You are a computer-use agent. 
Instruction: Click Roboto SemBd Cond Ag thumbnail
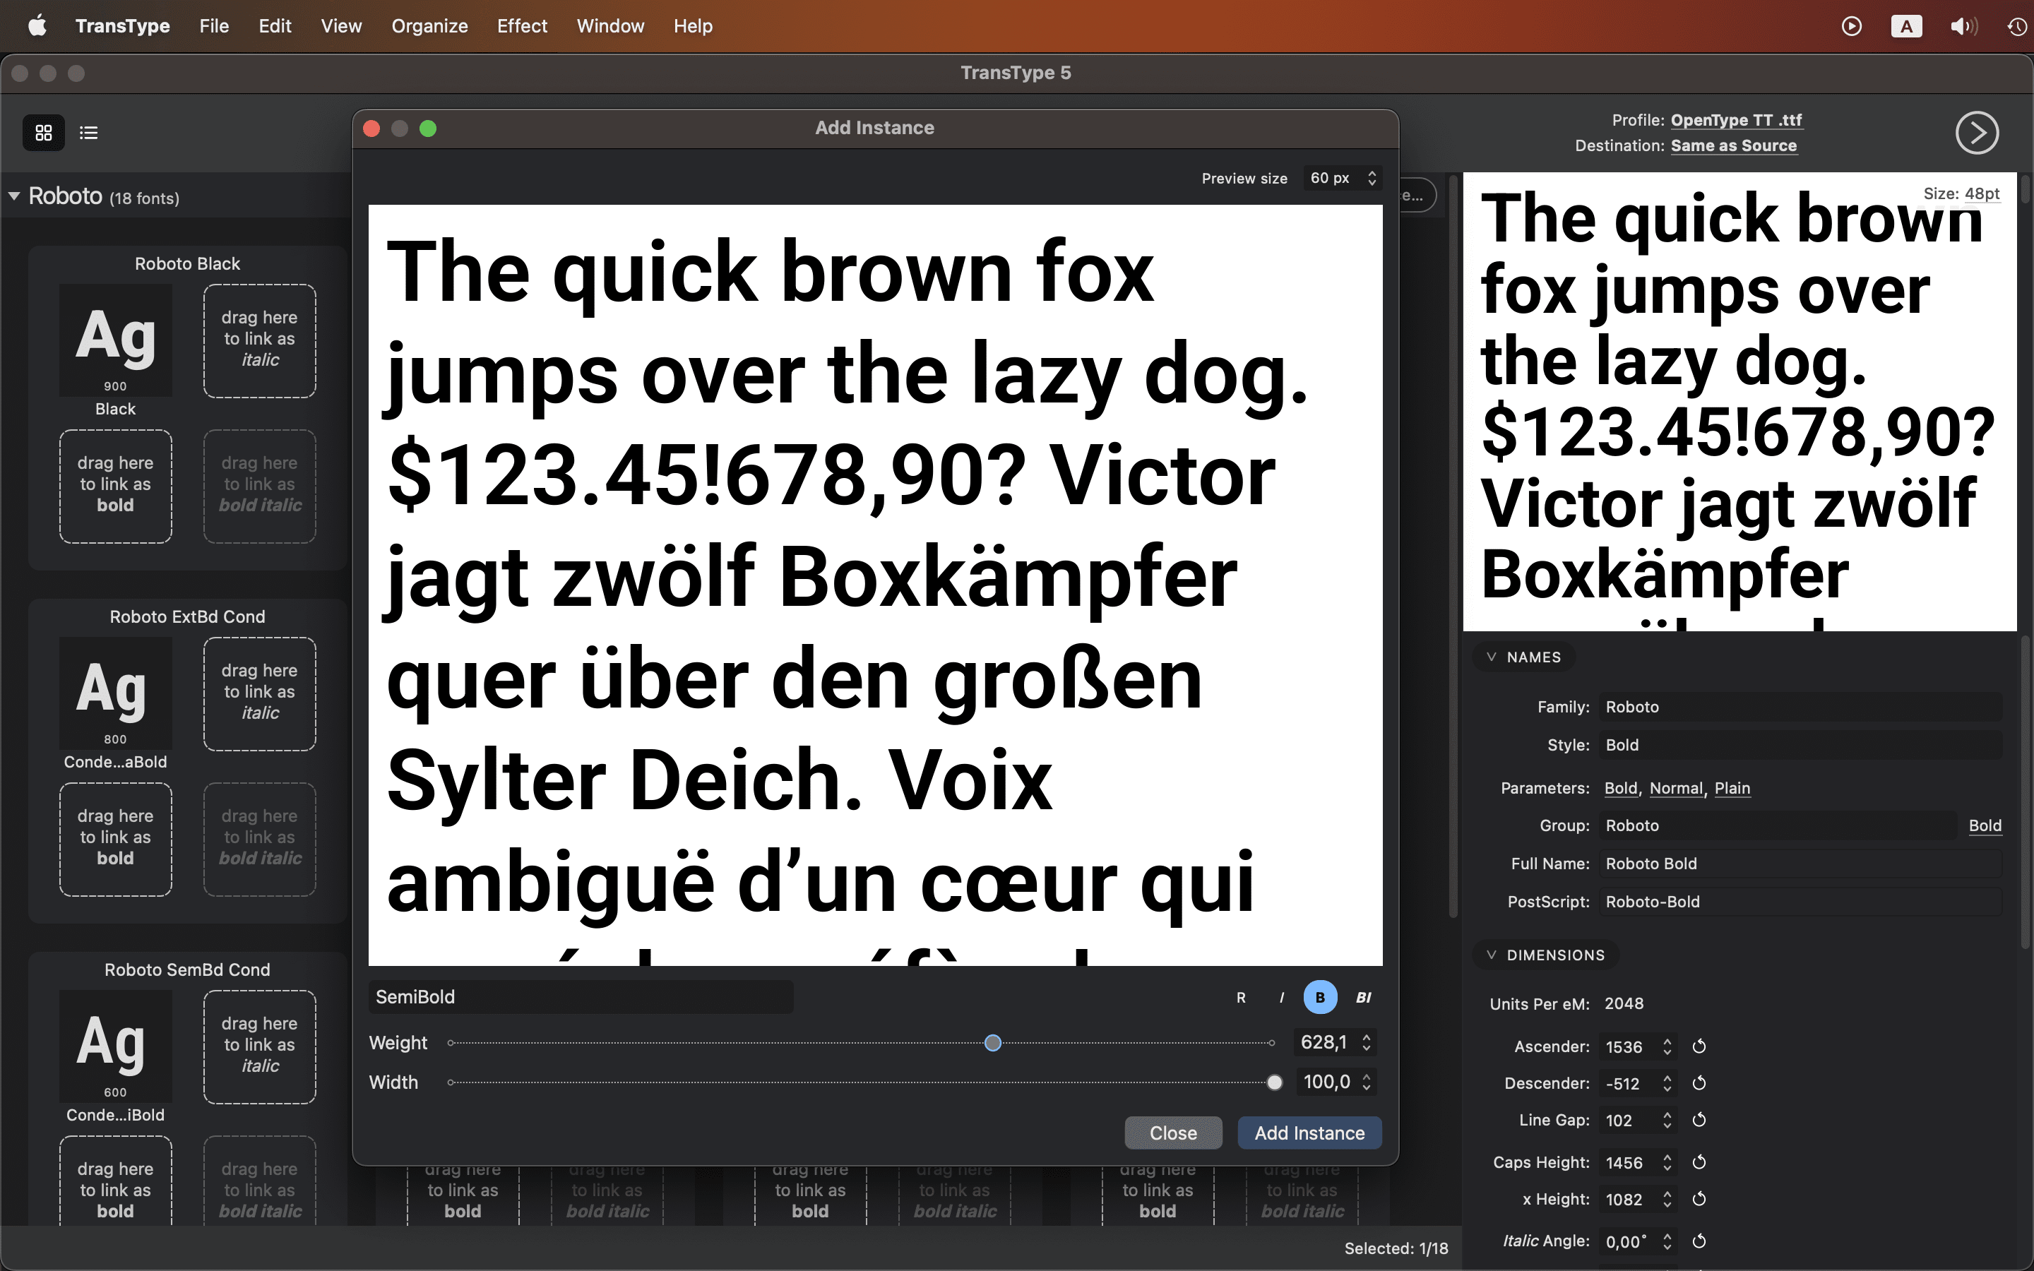tap(116, 1046)
